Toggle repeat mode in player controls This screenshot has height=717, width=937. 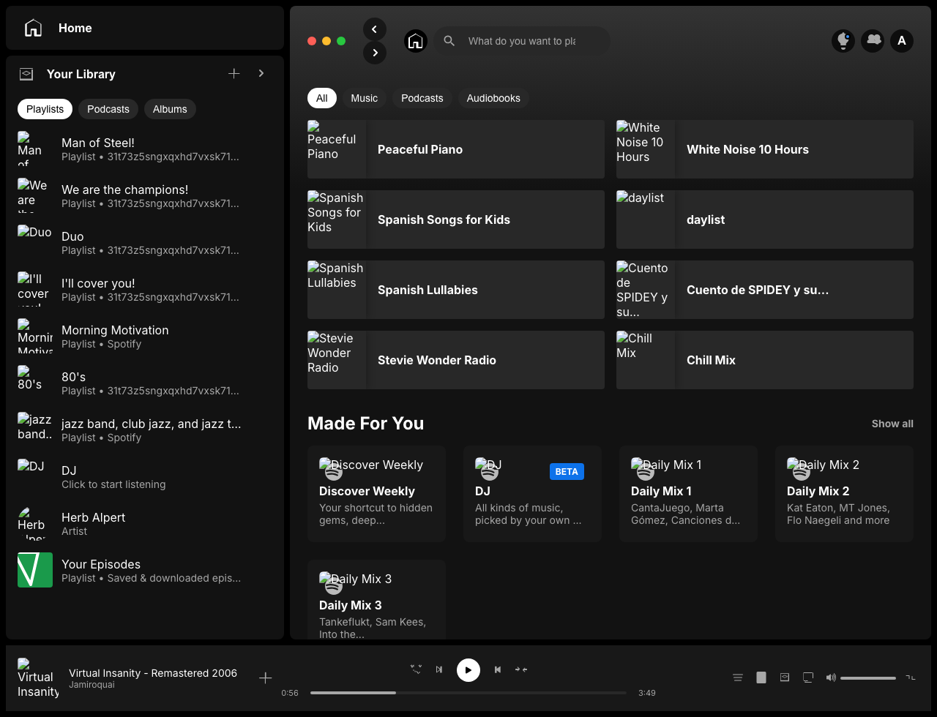point(521,669)
